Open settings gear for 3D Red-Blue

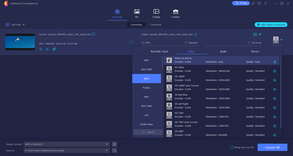click(274, 99)
